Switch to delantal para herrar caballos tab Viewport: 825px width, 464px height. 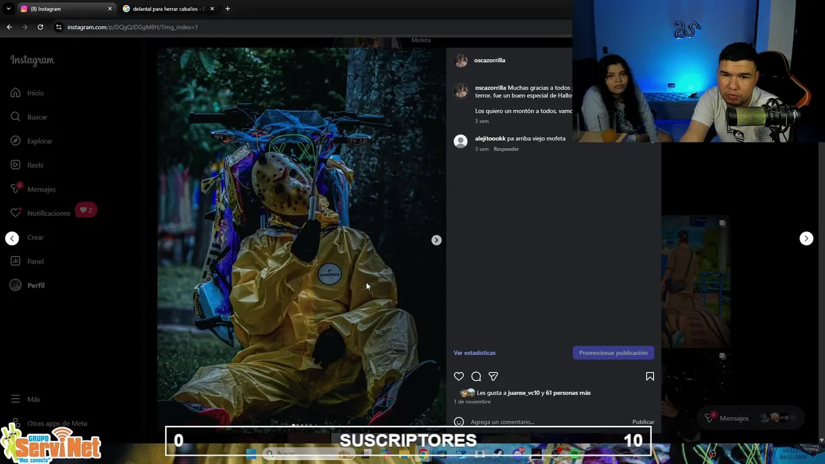pyautogui.click(x=168, y=9)
